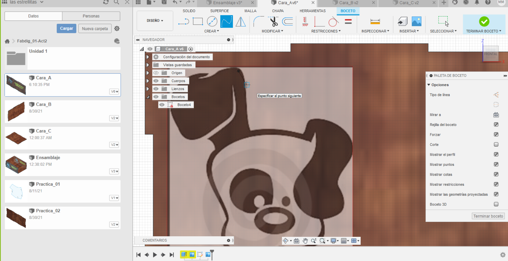Toggle visibility of Cuerpos folder
The width and height of the screenshot is (508, 261).
click(x=156, y=81)
